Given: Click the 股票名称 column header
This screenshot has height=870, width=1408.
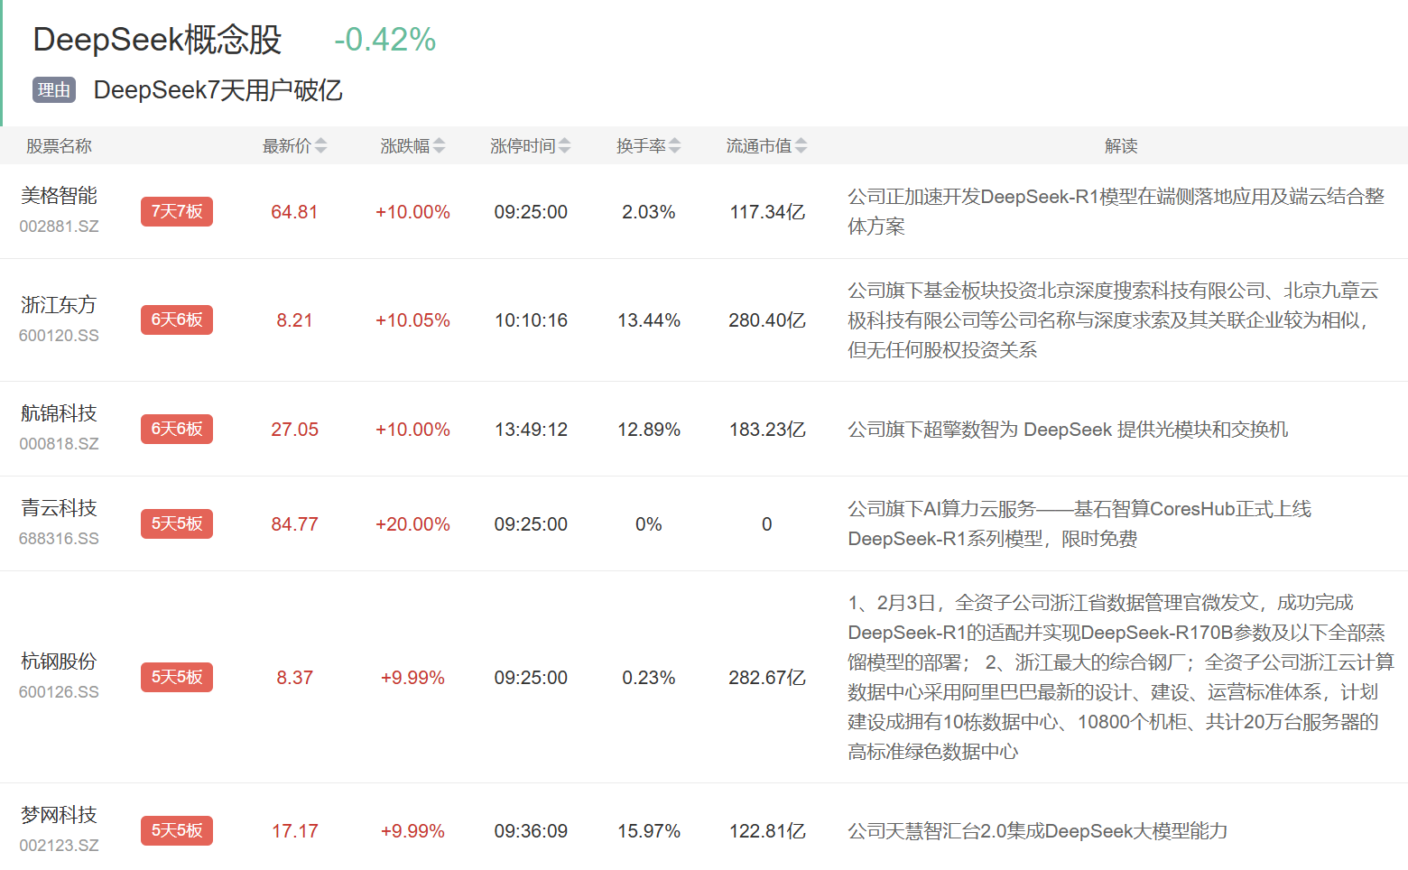Looking at the screenshot, I should (59, 146).
